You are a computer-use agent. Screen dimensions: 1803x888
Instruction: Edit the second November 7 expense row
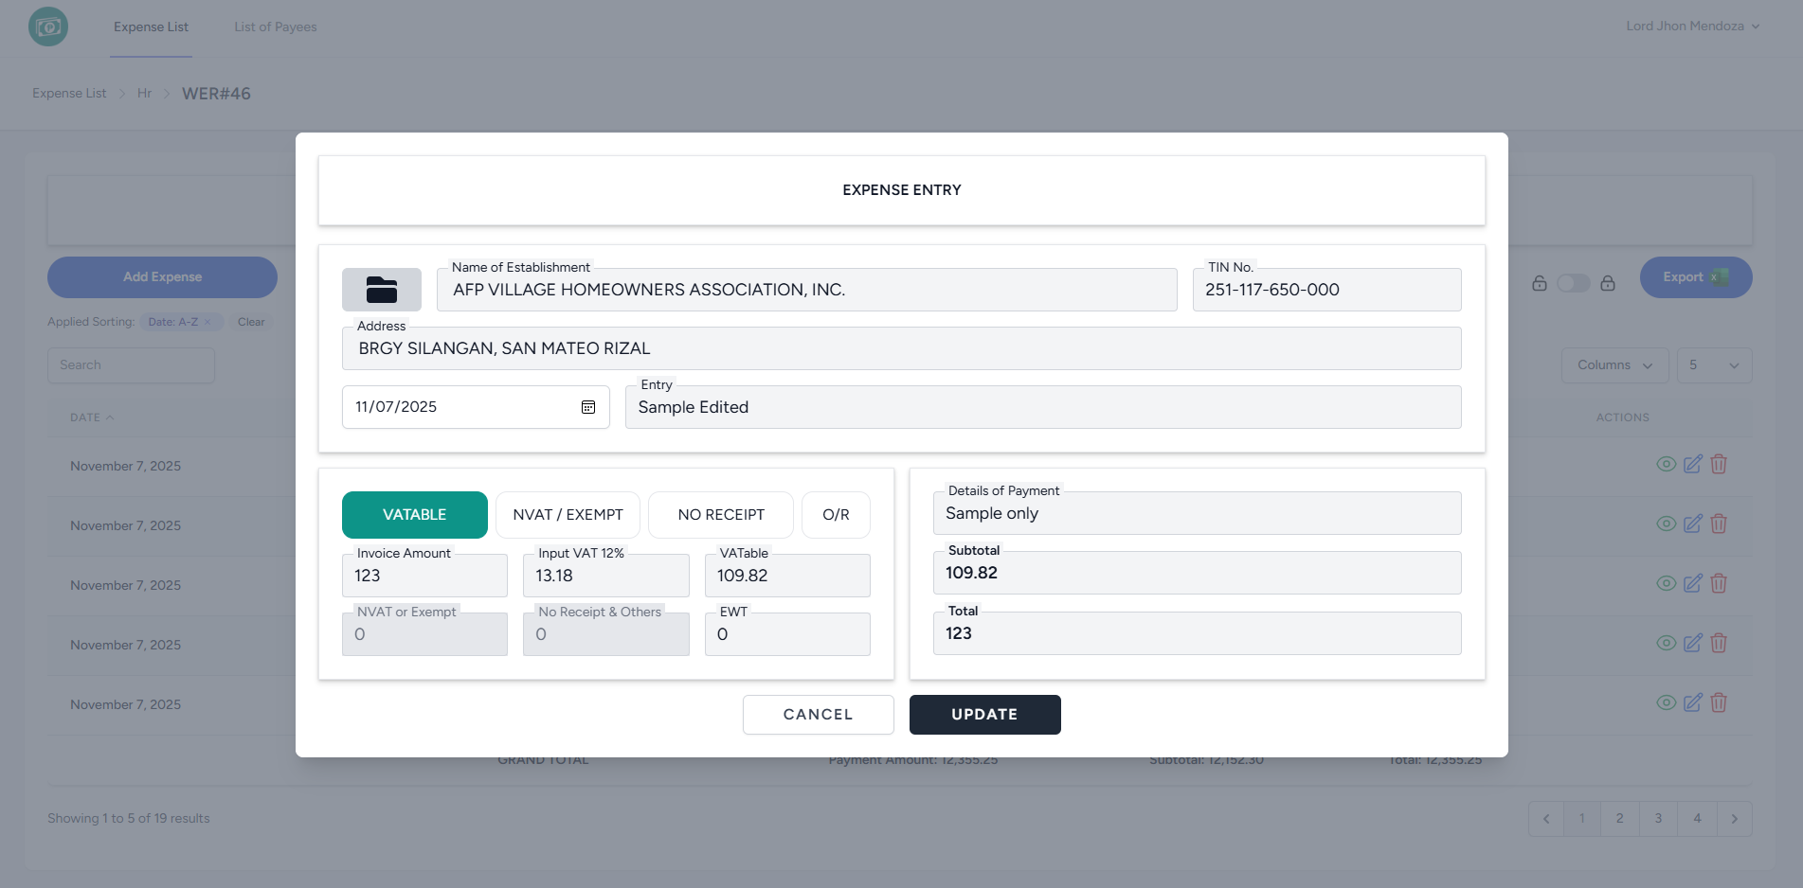(1693, 524)
